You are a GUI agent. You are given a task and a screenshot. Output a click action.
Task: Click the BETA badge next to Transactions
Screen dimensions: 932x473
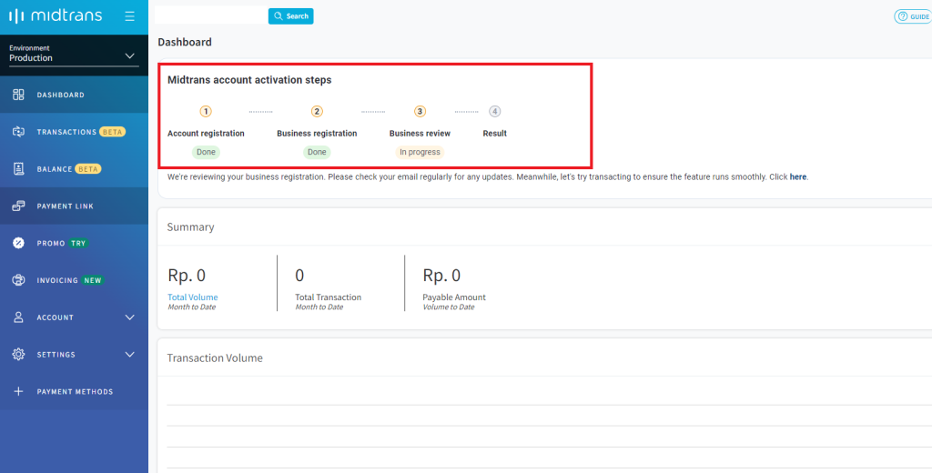[x=112, y=132]
